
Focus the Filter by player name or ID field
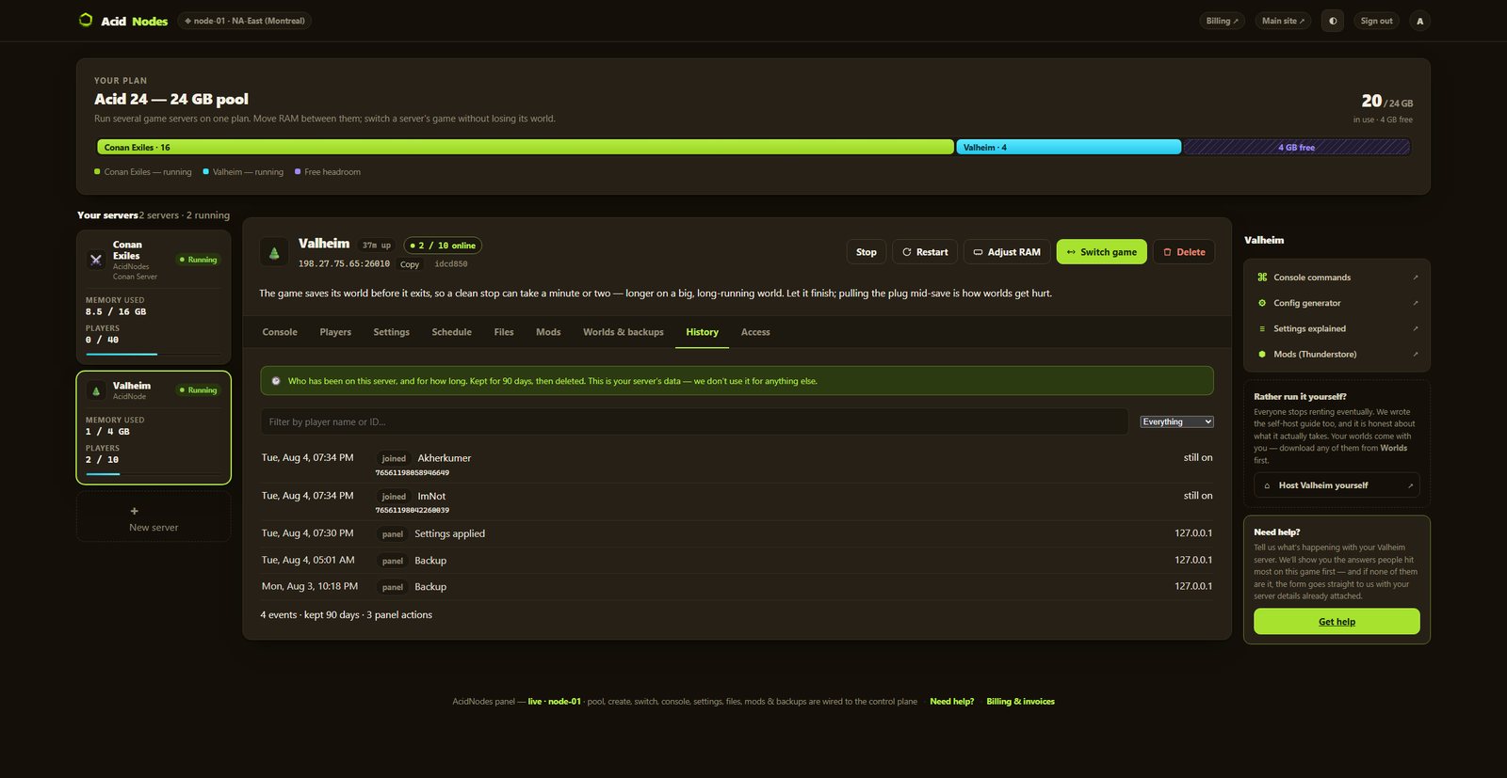pyautogui.click(x=694, y=421)
